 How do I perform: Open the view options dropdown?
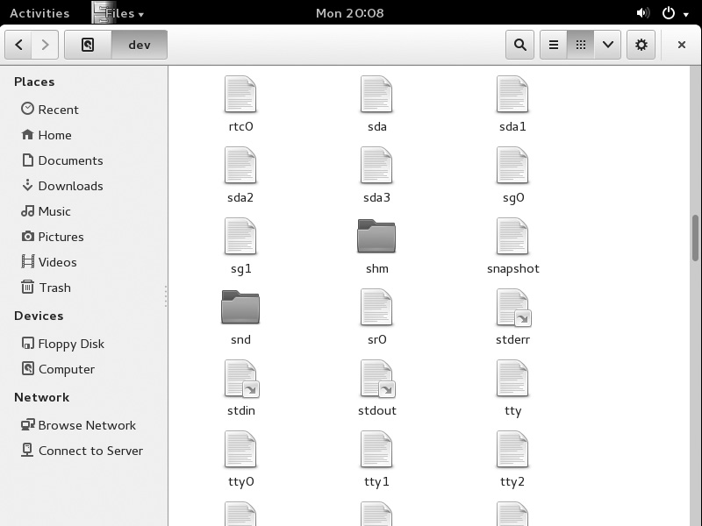(607, 45)
